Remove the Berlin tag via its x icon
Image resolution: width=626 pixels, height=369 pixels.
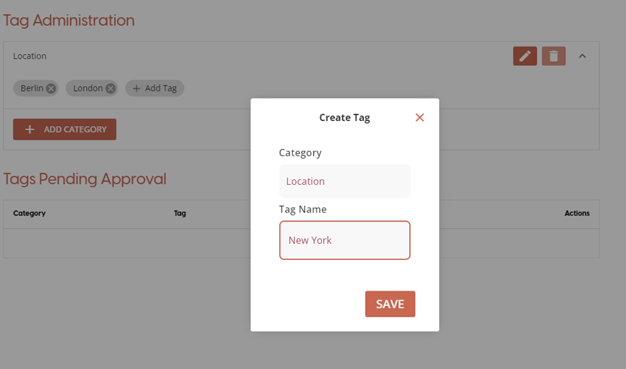51,88
